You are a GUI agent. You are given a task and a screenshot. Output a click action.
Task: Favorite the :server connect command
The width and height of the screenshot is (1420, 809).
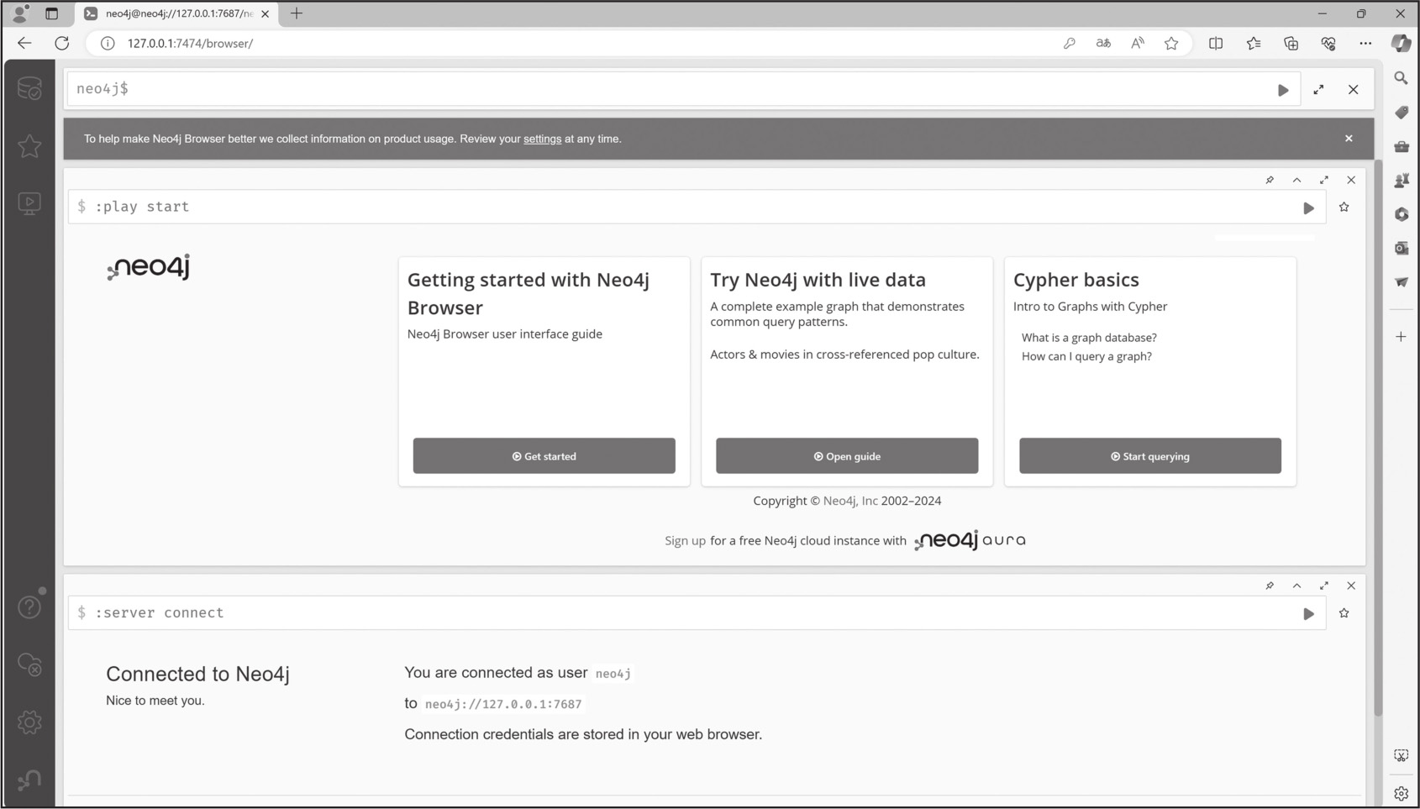(1344, 613)
